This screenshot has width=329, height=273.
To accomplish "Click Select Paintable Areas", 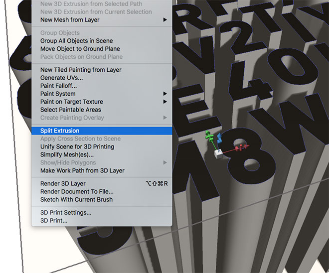I will (70, 110).
